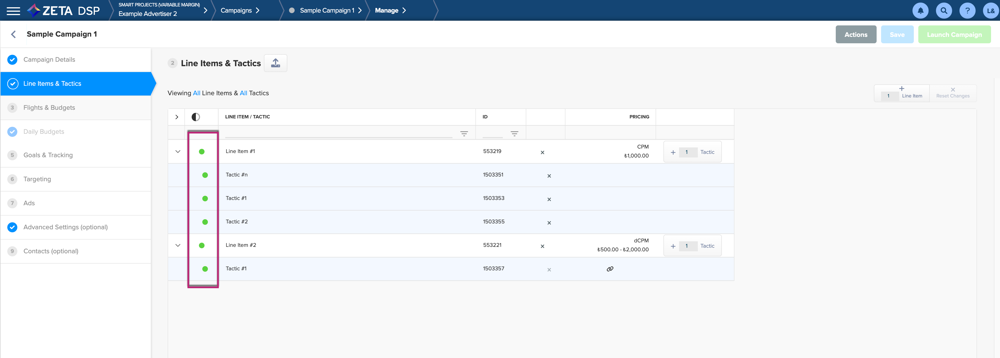This screenshot has height=358, width=1000.
Task: Go back with the left arrow icon
Action: (x=14, y=34)
